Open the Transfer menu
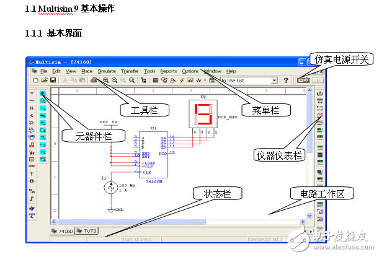 pos(130,71)
